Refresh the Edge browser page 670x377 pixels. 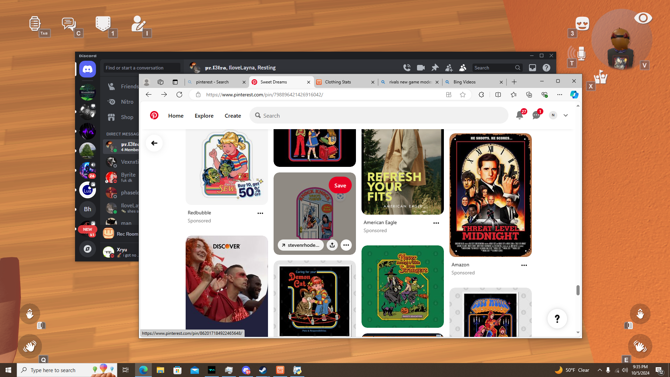[179, 95]
